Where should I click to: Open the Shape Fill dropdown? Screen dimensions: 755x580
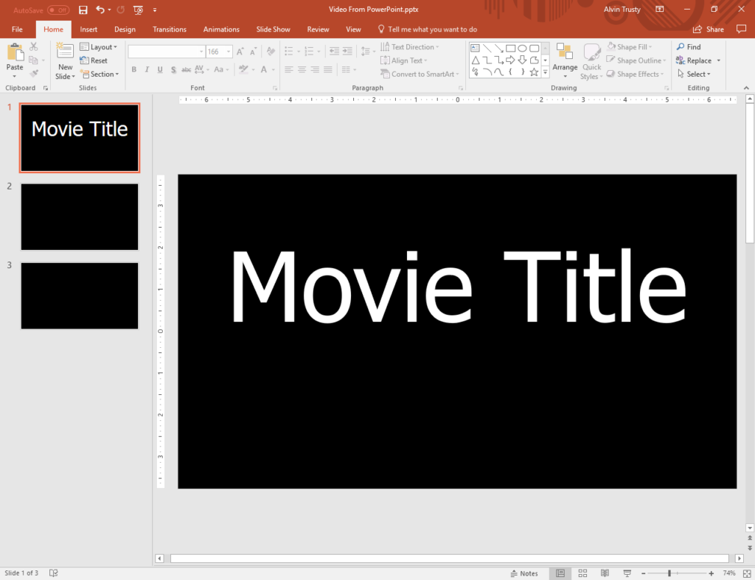click(630, 46)
